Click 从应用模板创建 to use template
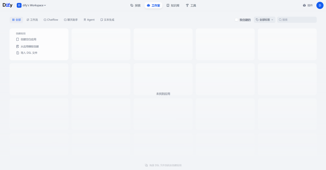Image resolution: width=326 pixels, height=170 pixels. (x=27, y=47)
